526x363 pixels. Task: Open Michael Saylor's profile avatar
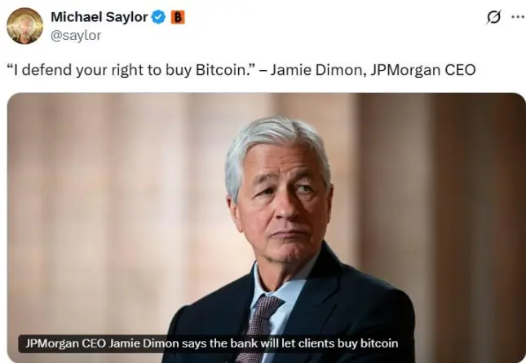point(24,26)
